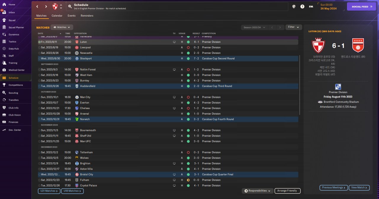Image resolution: width=379 pixels, height=199 pixels.
Task: Click the U18 Matches button
Action: coord(73,191)
